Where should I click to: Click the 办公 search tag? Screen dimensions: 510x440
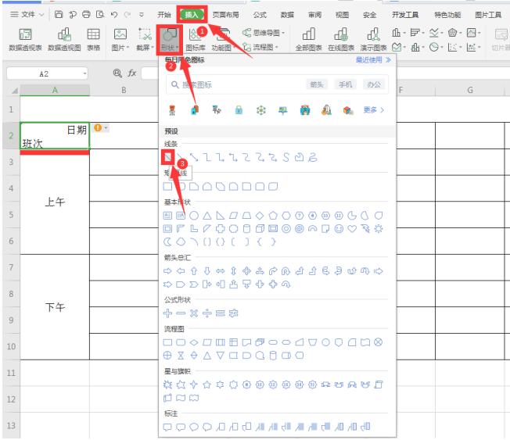pos(374,85)
